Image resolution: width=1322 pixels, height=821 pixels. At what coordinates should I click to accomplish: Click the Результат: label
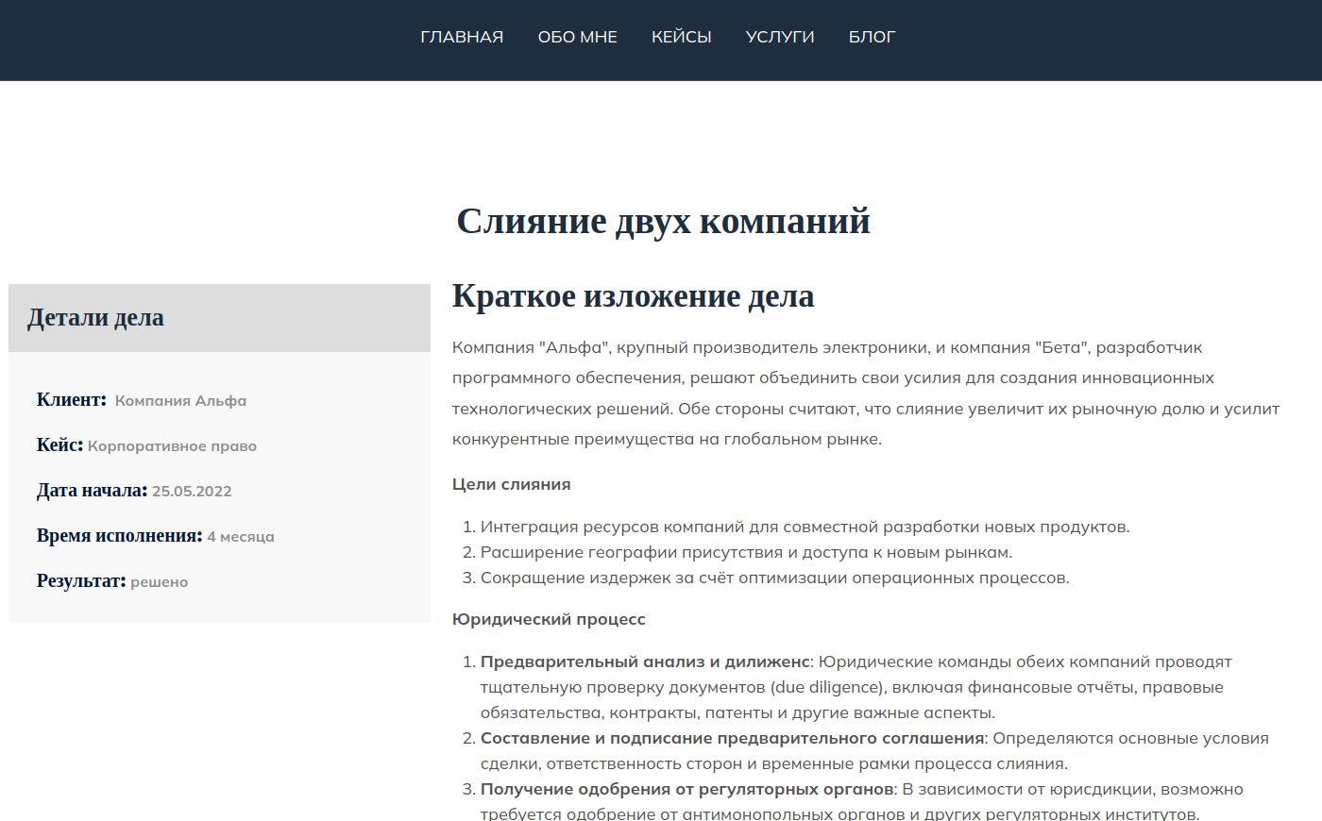(x=81, y=581)
